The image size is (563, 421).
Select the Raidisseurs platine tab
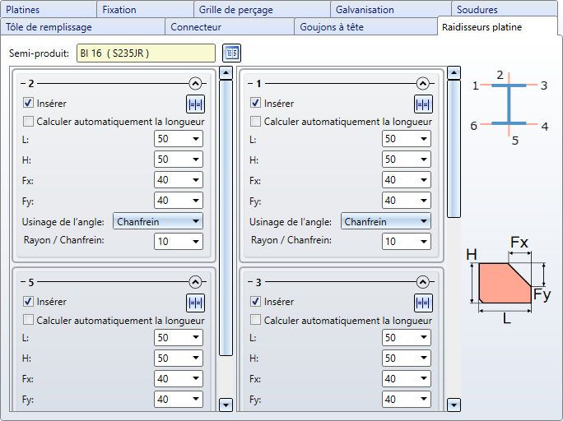[498, 26]
